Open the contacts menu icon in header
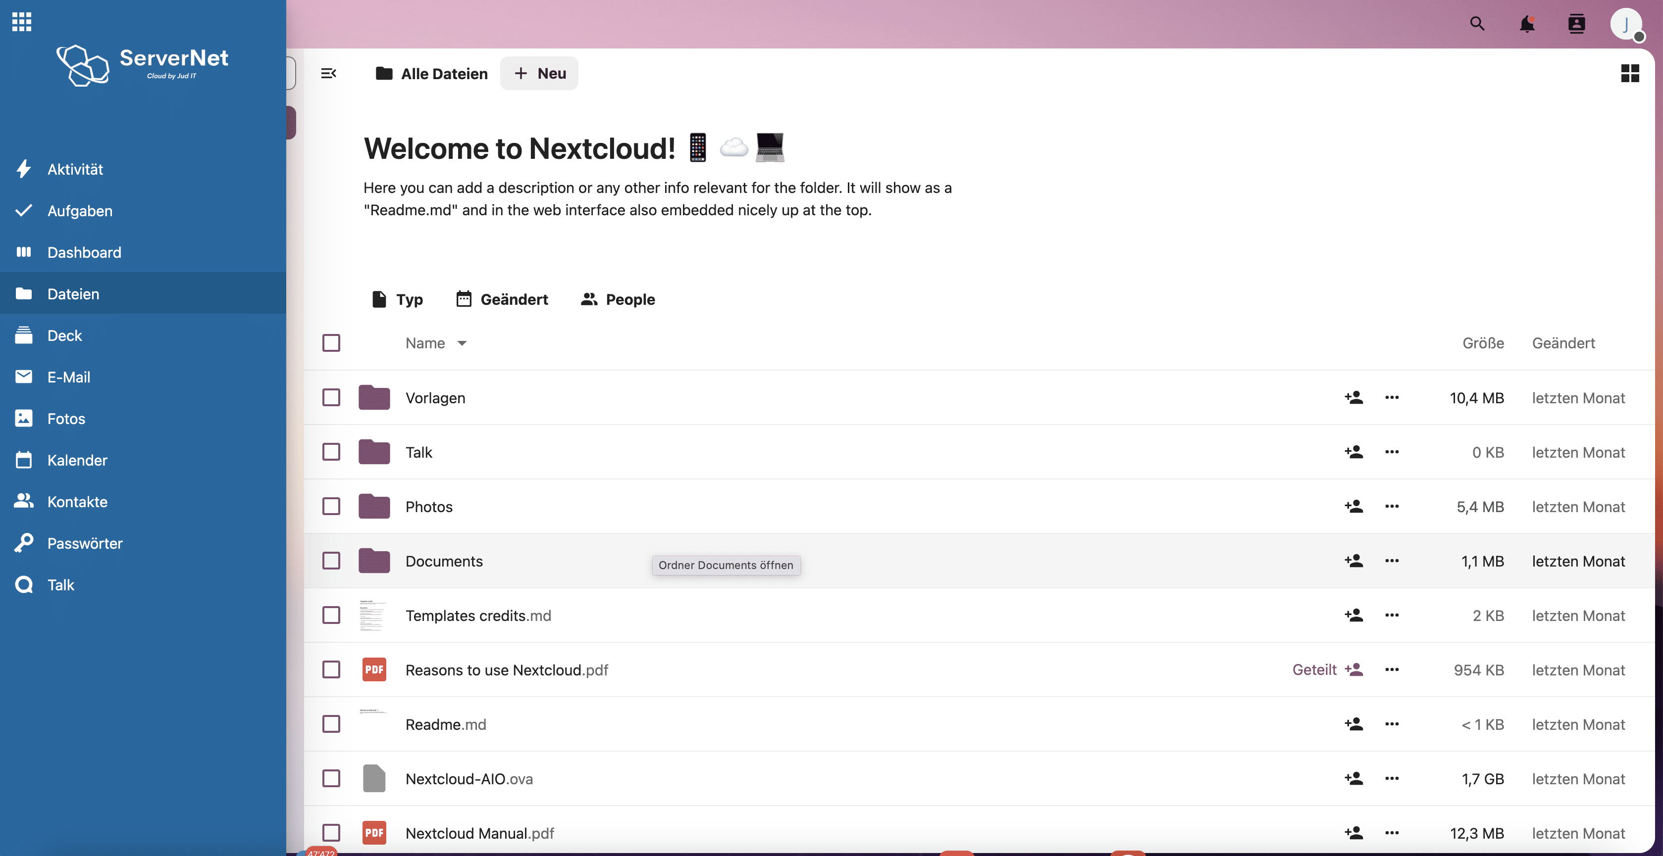Screen dimensions: 1663x856 [x=1576, y=24]
